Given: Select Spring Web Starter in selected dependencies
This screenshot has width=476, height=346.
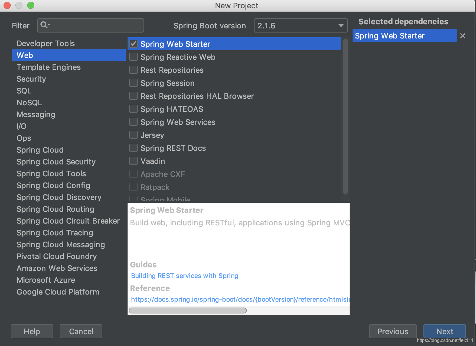Looking at the screenshot, I should pyautogui.click(x=405, y=36).
